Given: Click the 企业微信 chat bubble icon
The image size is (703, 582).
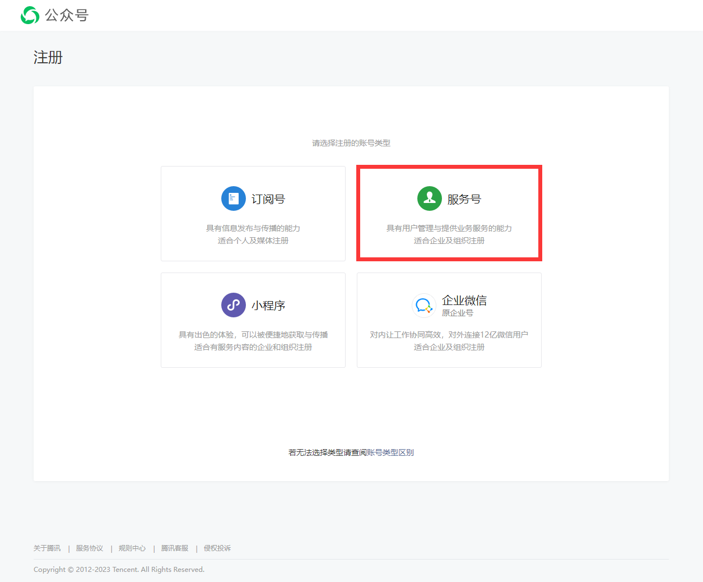Looking at the screenshot, I should pos(424,306).
